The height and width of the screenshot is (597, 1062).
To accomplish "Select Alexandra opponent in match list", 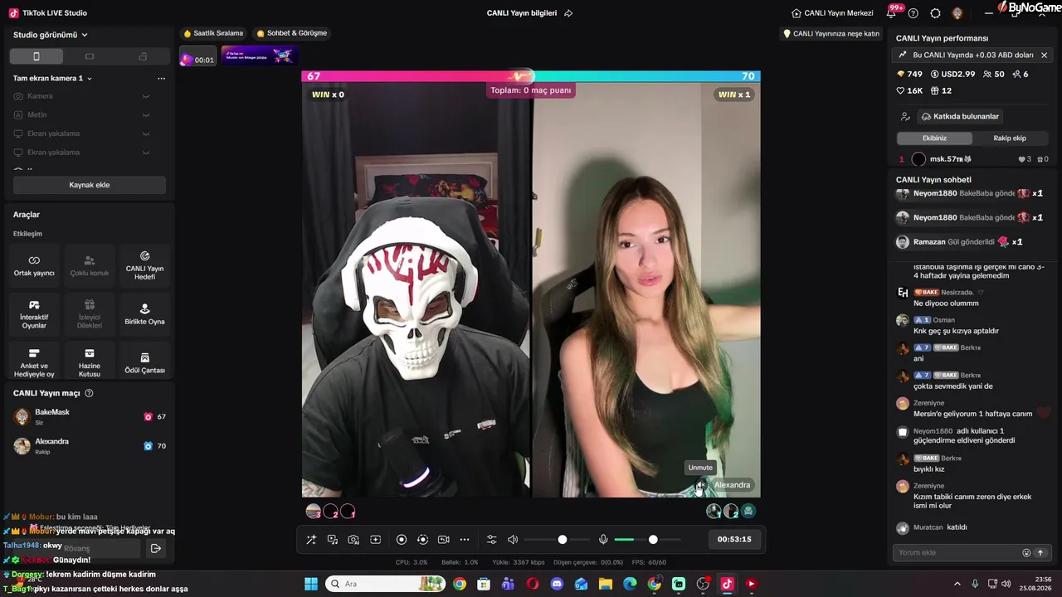I will (x=90, y=445).
